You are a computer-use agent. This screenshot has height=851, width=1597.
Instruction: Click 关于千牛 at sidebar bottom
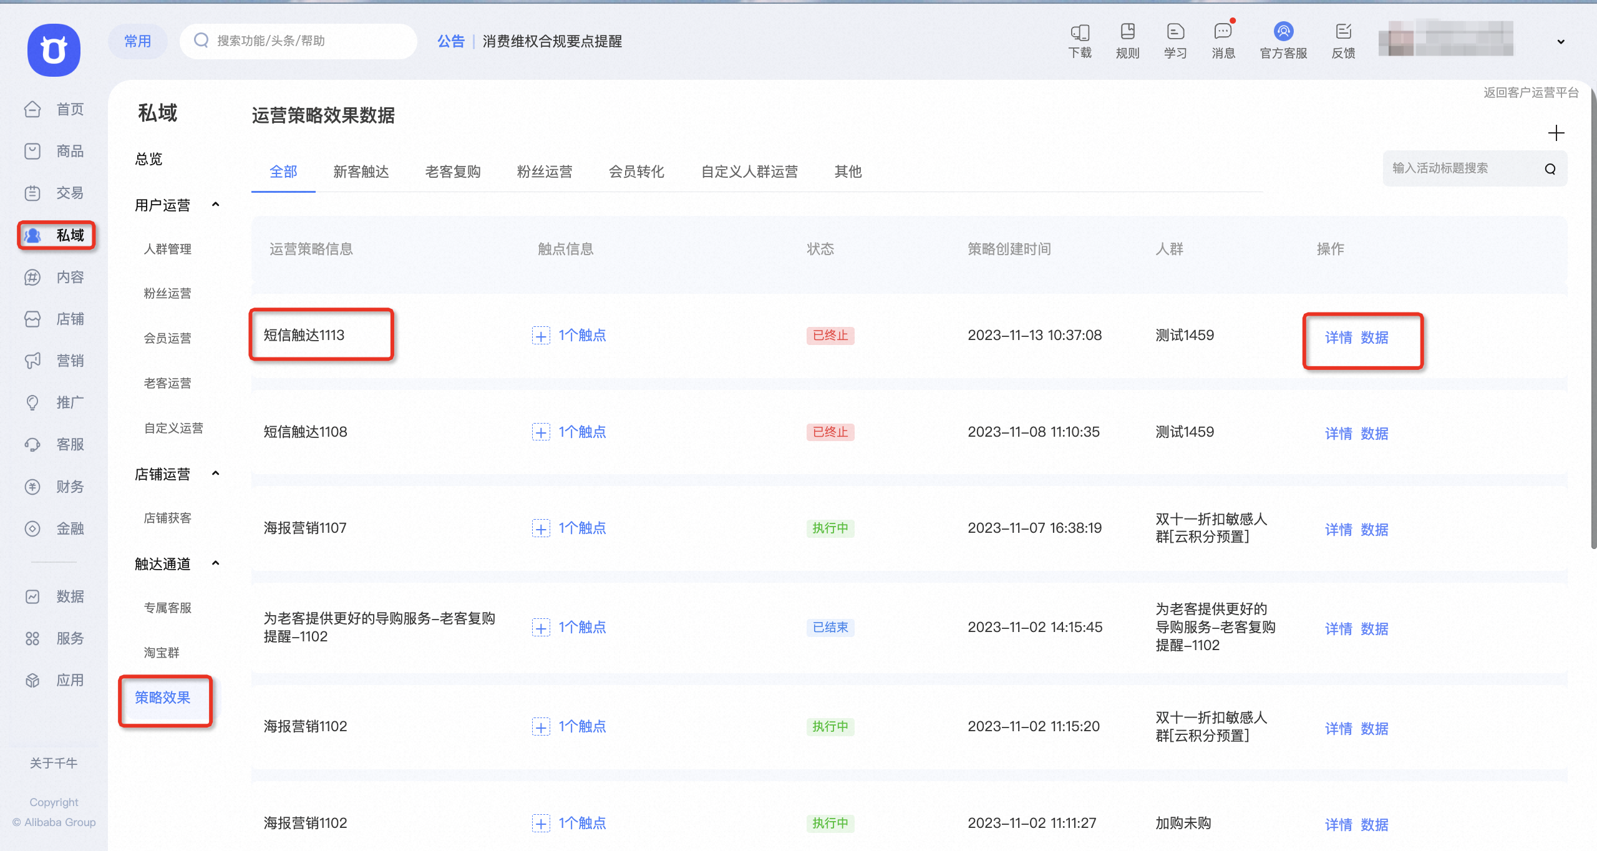pyautogui.click(x=54, y=763)
